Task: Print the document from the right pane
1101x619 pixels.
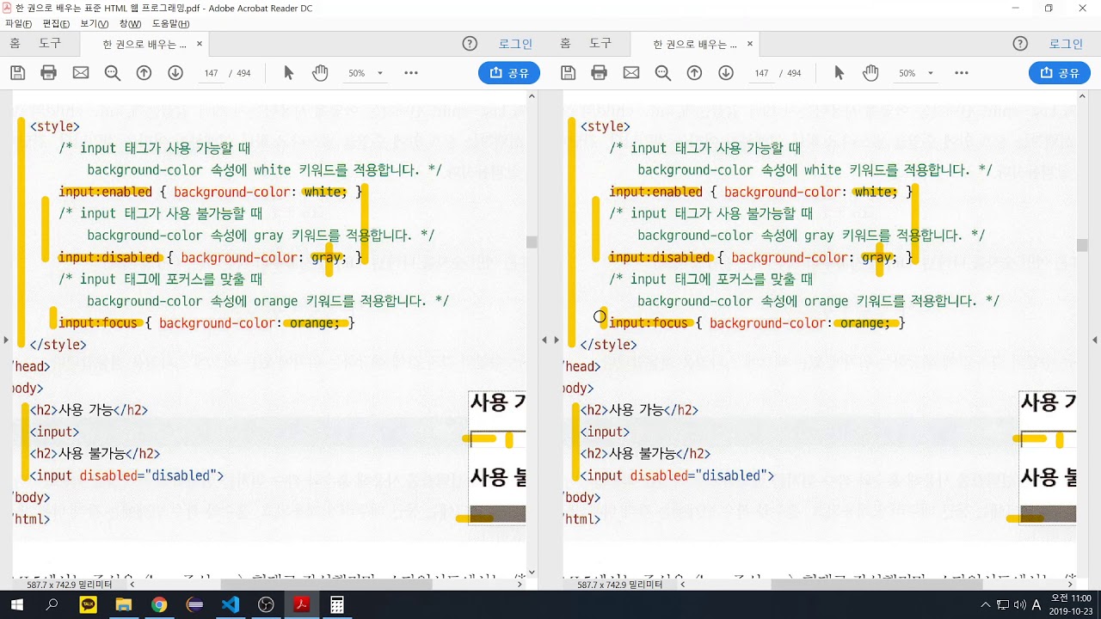Action: point(600,73)
